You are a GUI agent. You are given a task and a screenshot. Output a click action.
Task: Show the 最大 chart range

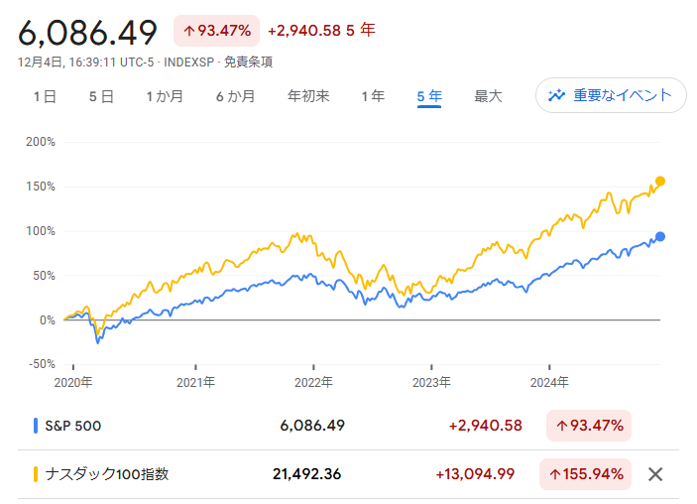(488, 96)
